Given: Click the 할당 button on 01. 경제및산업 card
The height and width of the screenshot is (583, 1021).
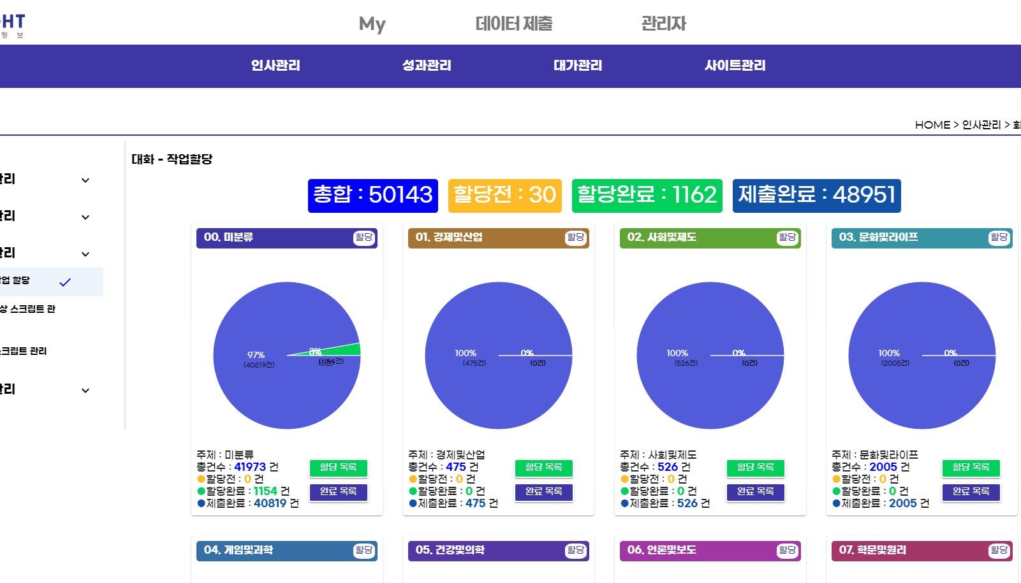Looking at the screenshot, I should tap(576, 238).
